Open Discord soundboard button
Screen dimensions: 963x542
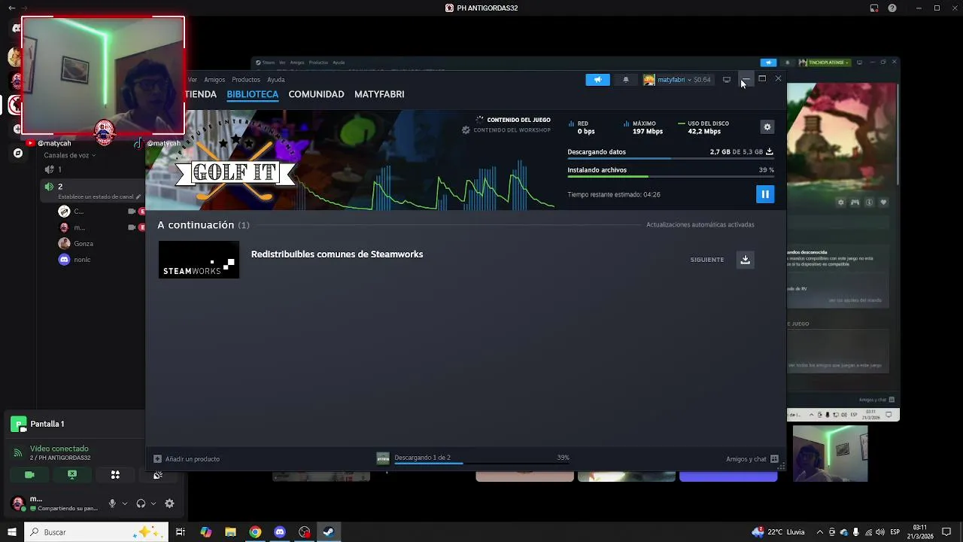tap(158, 475)
